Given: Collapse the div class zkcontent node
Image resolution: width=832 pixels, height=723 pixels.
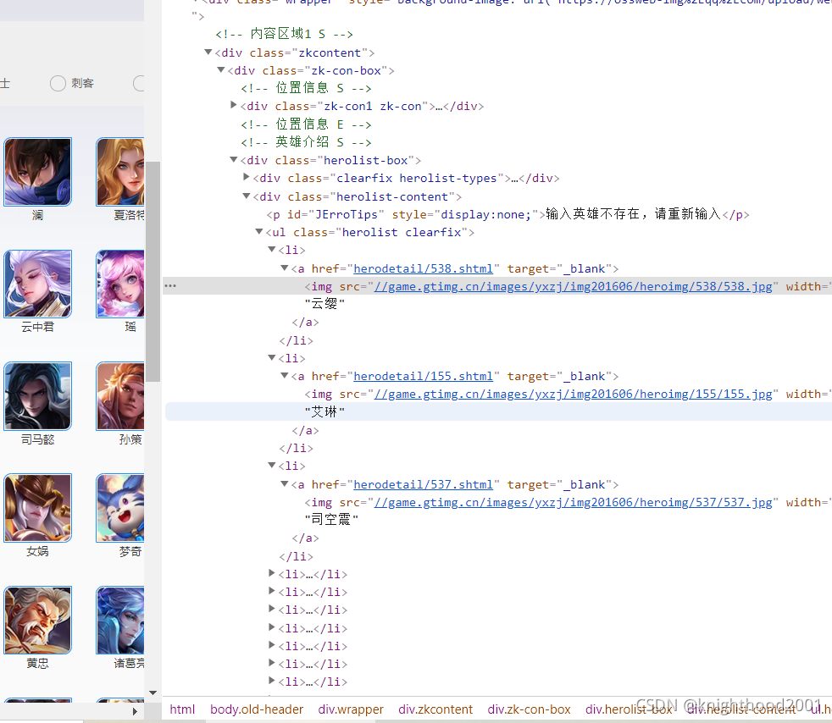Looking at the screenshot, I should tap(208, 52).
